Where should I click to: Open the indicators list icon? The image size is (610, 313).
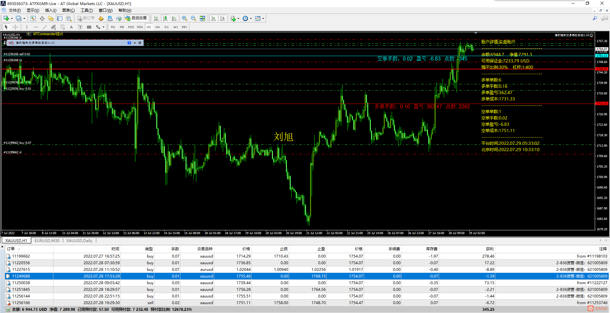233,18
